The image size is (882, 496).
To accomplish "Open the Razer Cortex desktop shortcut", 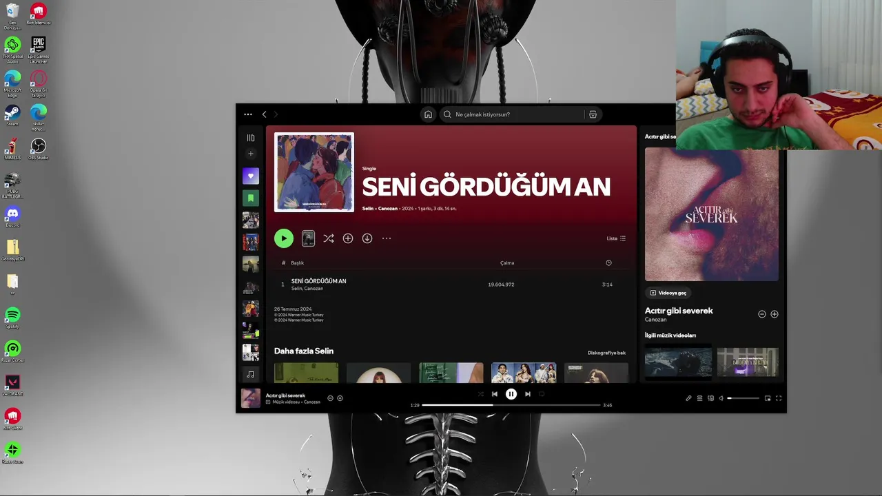I will pos(12,352).
